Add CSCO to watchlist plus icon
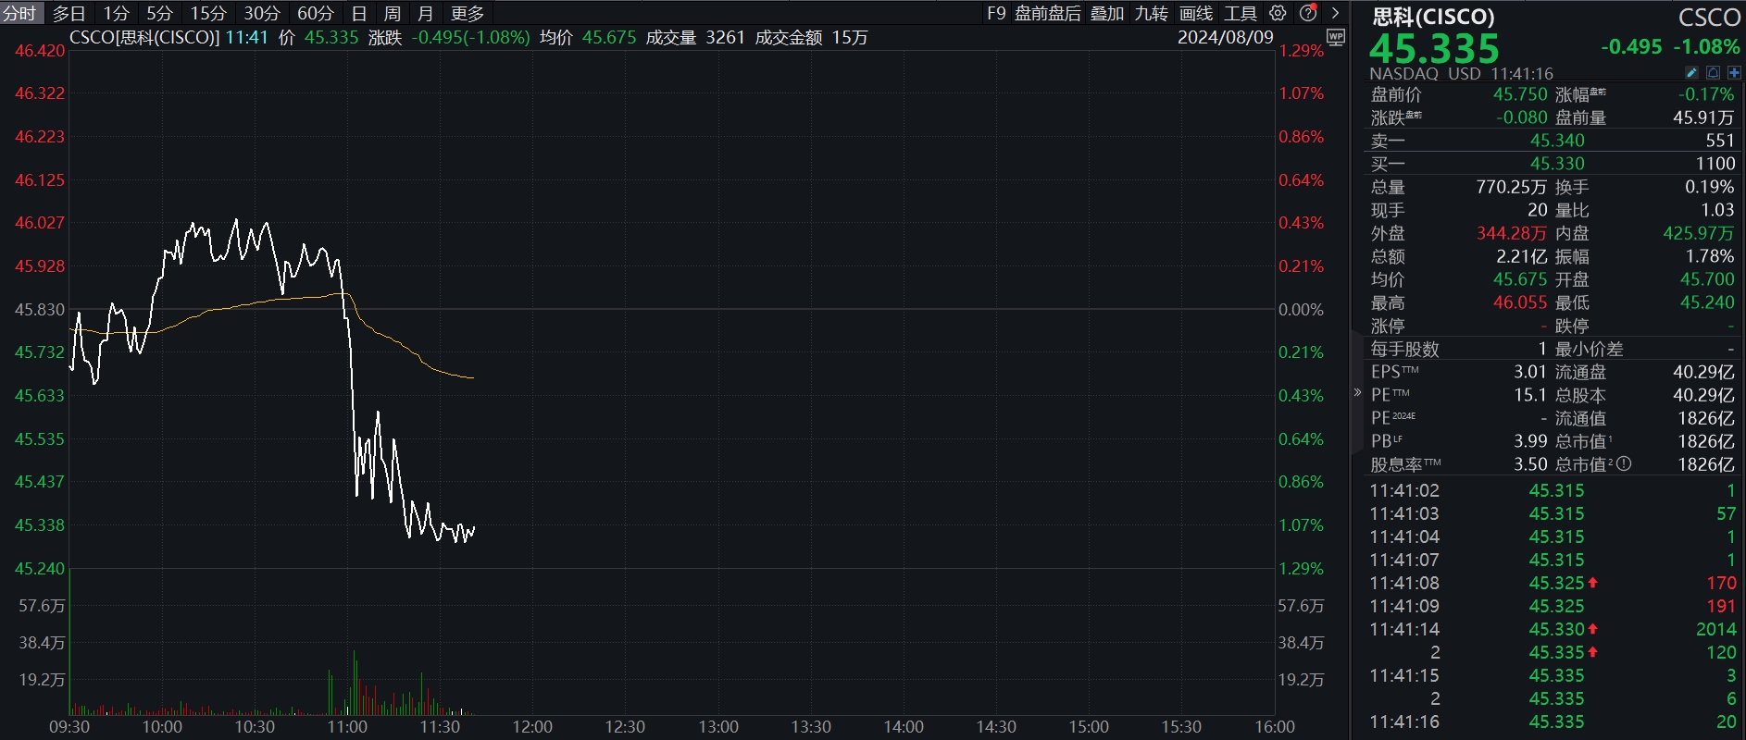 [x=1734, y=72]
